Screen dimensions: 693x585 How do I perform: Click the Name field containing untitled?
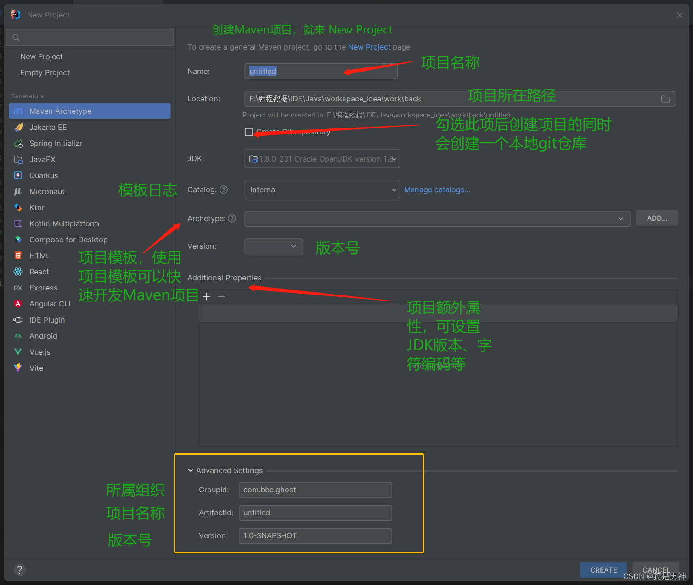321,72
